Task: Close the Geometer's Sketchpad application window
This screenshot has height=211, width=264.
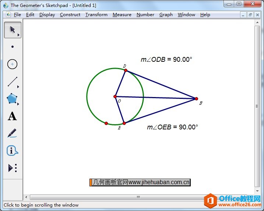Action: click(253, 4)
